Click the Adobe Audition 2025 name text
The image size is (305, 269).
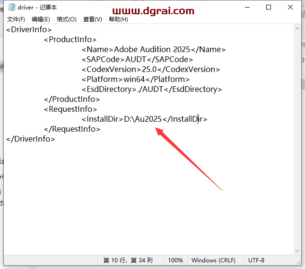152,49
